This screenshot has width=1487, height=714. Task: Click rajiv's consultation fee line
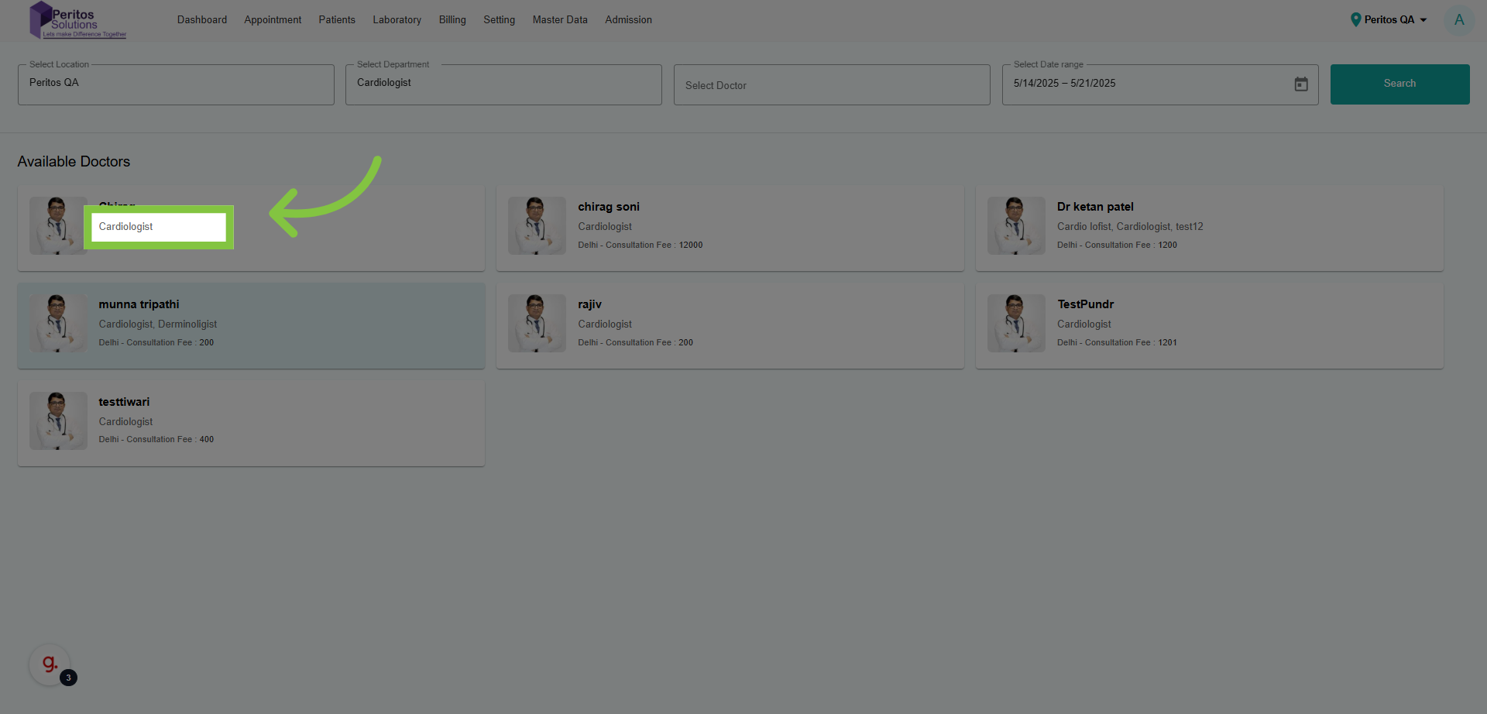[x=635, y=342]
